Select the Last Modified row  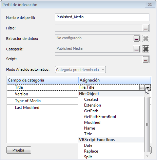42,108
